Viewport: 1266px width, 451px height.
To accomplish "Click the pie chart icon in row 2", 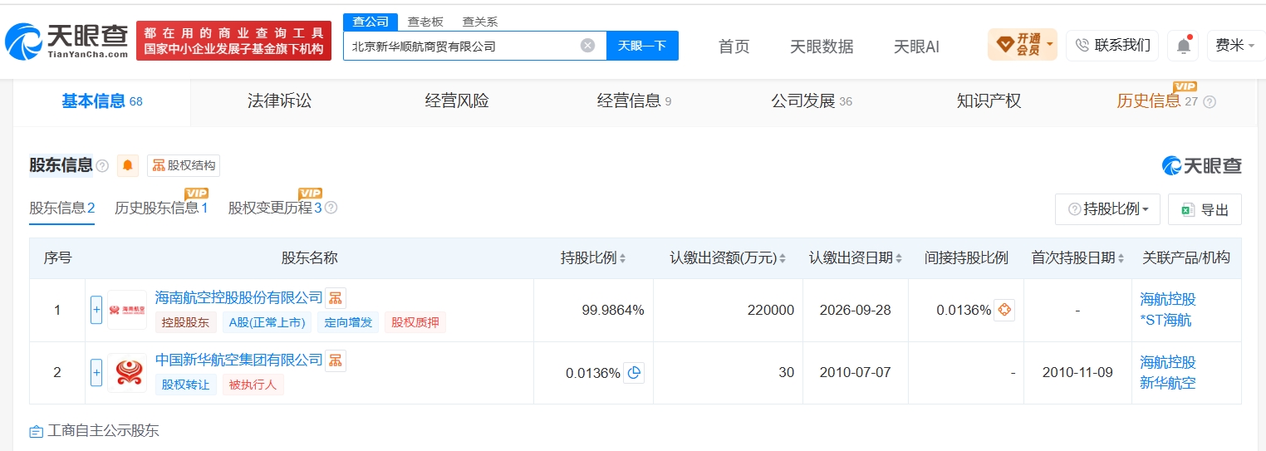I will point(634,373).
